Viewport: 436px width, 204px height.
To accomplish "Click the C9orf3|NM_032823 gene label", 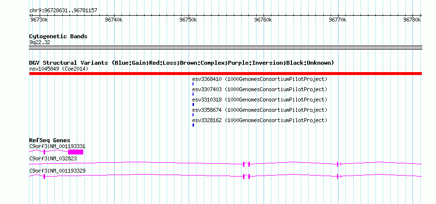I will click(x=53, y=158).
